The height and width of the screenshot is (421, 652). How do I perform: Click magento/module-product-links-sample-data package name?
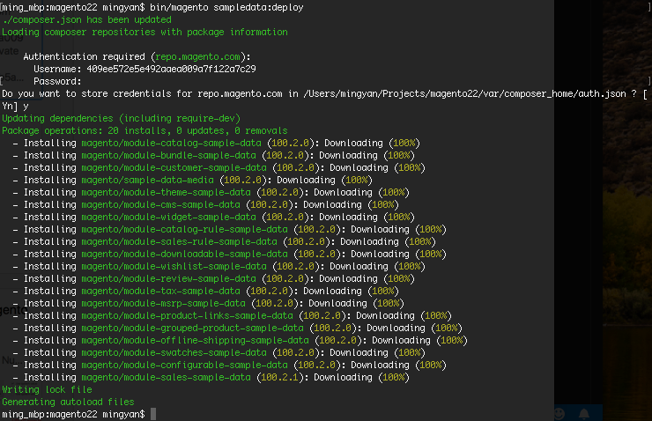(x=187, y=316)
